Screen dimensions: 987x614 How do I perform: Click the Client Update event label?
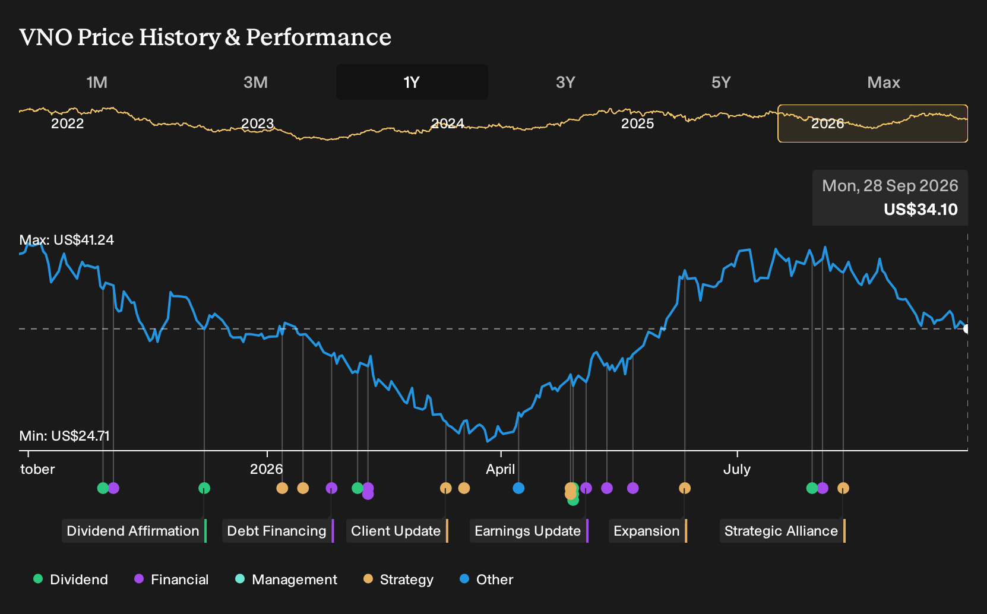point(397,531)
